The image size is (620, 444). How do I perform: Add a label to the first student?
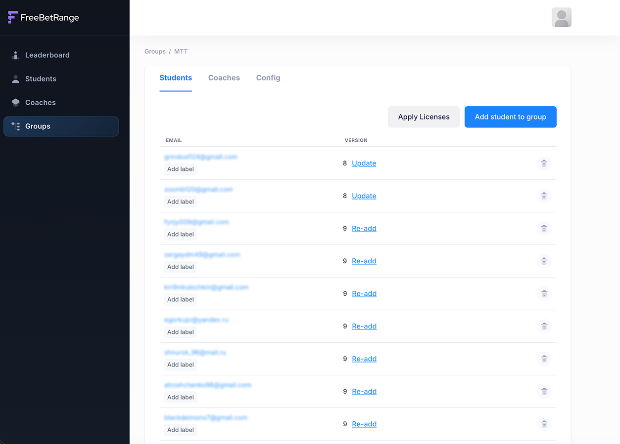(x=180, y=169)
